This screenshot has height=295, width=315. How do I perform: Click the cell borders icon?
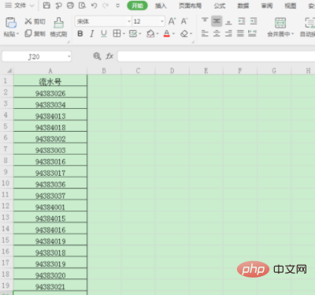click(x=117, y=33)
